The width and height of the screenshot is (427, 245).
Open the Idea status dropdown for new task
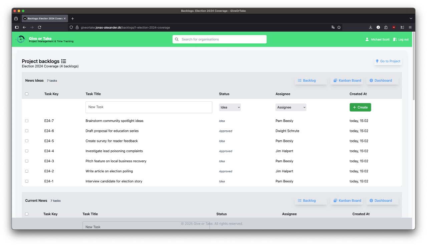pos(230,107)
